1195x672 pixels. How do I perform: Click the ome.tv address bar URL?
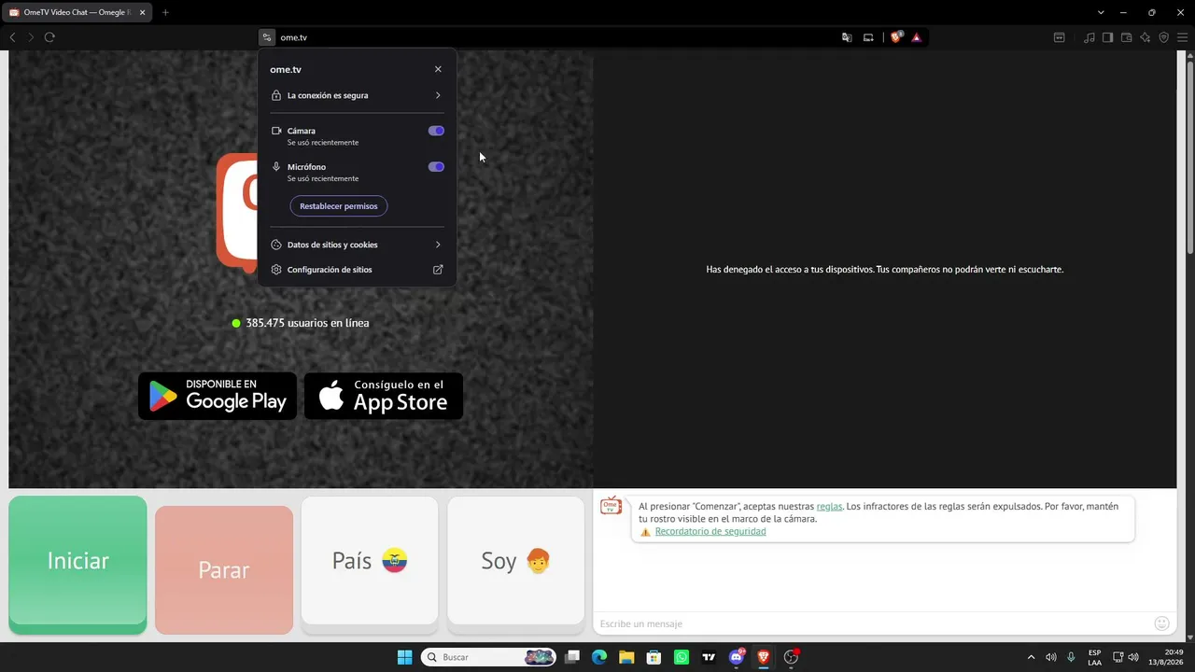(x=294, y=37)
